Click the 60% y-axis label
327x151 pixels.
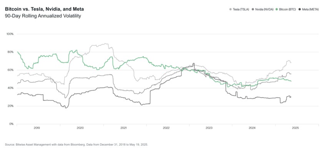tap(11, 70)
